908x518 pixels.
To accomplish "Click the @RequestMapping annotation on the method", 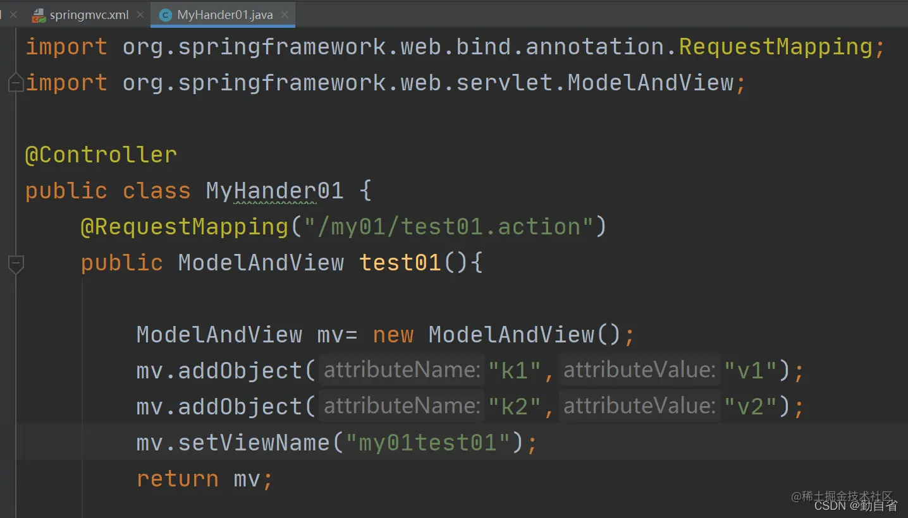I will (x=185, y=227).
